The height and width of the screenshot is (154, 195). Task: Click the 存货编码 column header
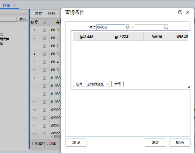(x=86, y=37)
